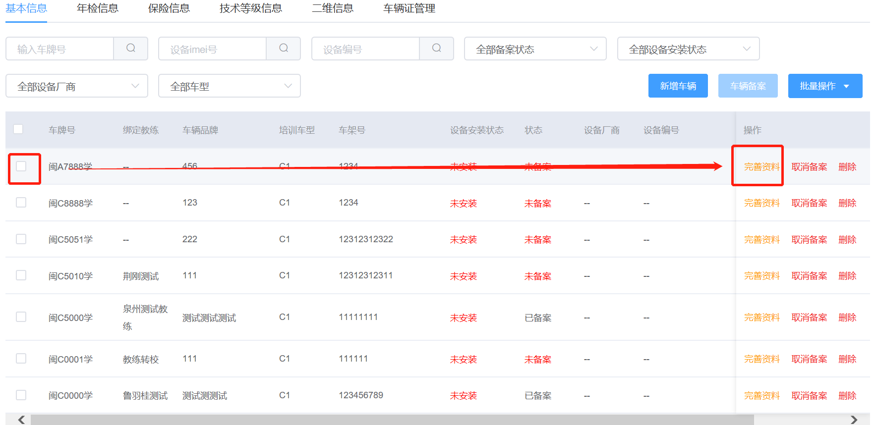Click the horizontal scrollbar track at the bottom

392,420
